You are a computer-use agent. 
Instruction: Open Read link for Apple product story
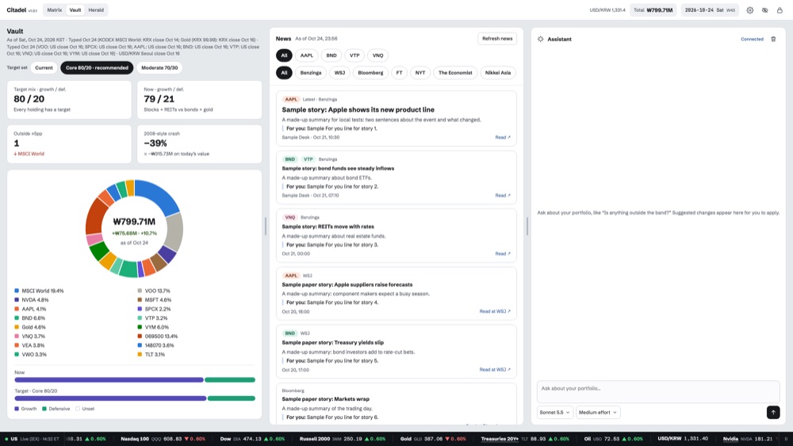pos(503,137)
